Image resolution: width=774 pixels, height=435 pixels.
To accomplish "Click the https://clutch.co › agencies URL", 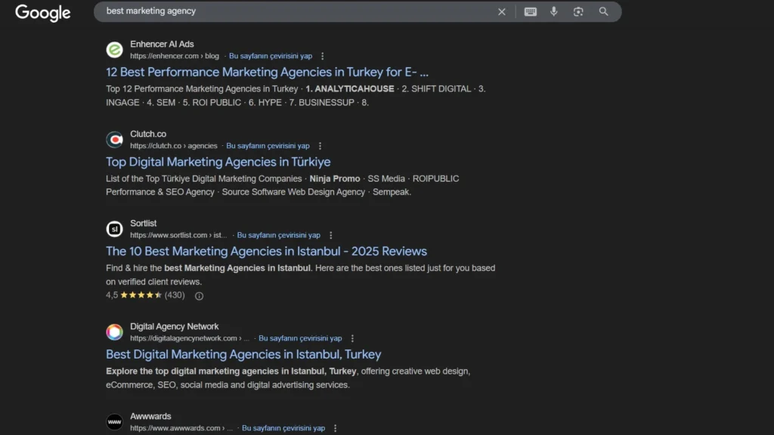I will click(174, 146).
